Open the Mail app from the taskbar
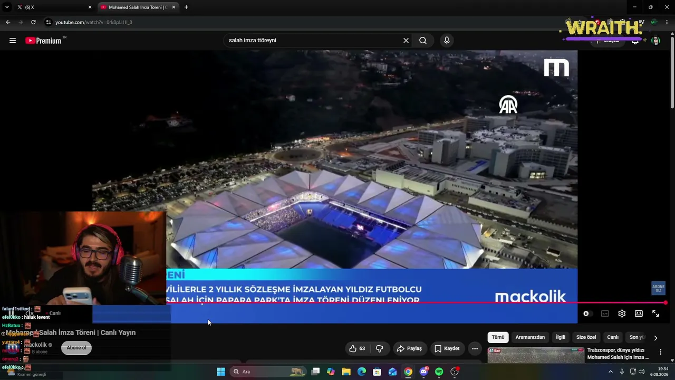The image size is (675, 380). pyautogui.click(x=392, y=372)
